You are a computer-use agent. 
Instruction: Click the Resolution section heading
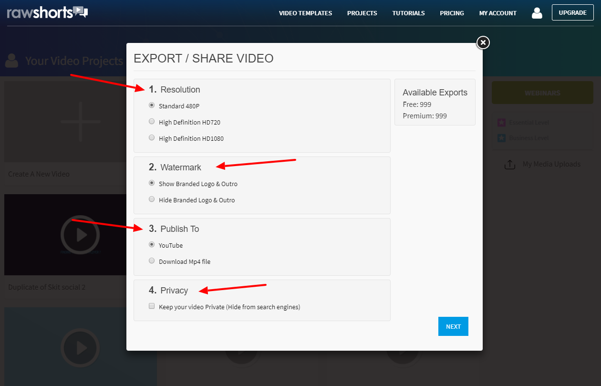(180, 90)
